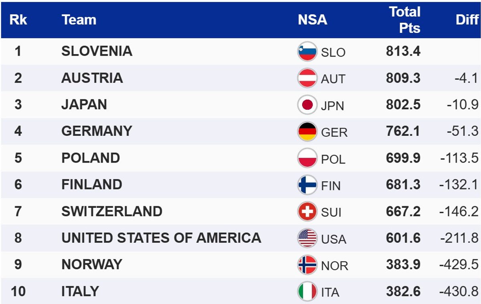Click the Norway flag icon

point(307,265)
